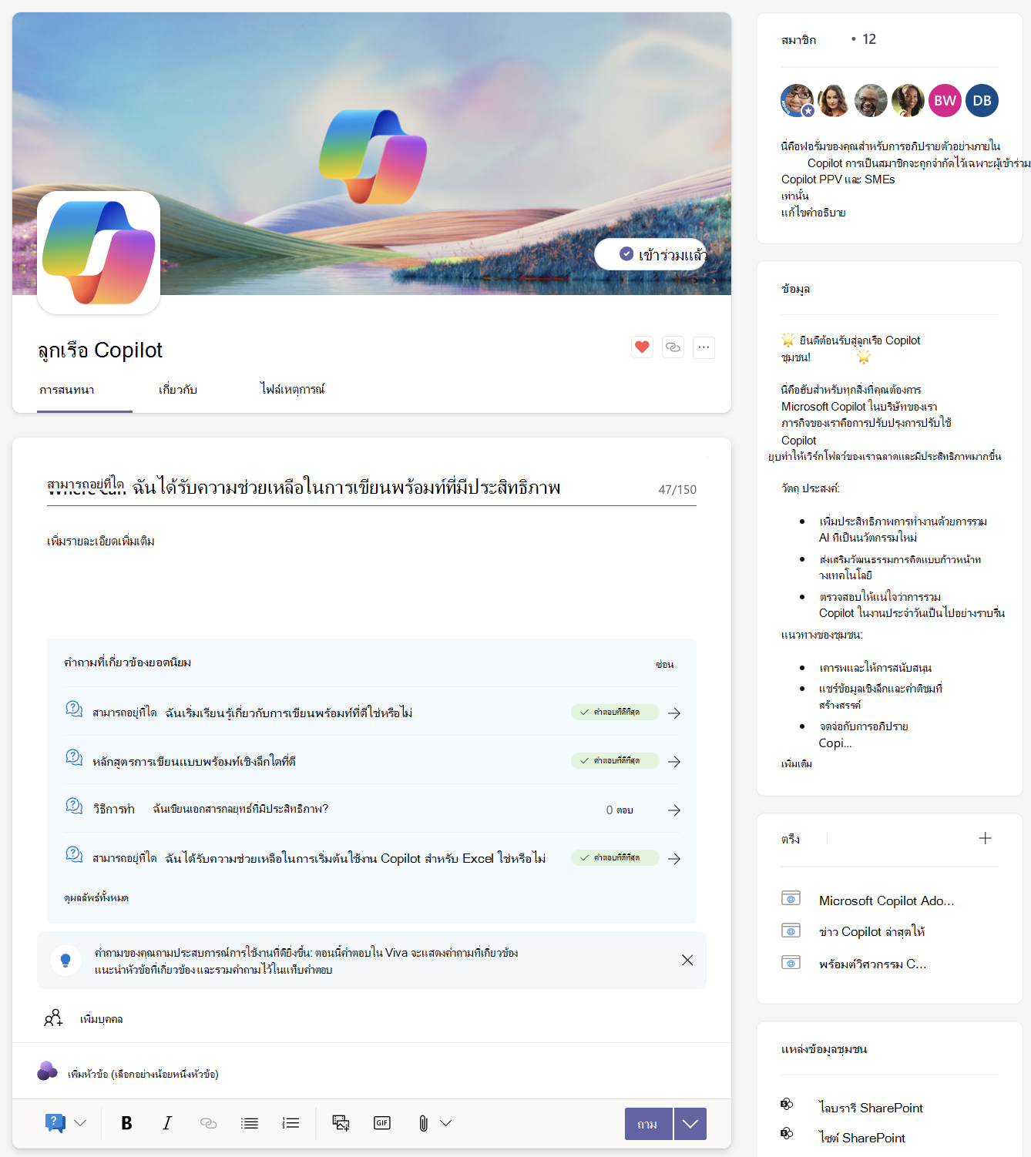Open the more options ellipsis menu
Image resolution: width=1031 pixels, height=1157 pixels.
point(704,347)
